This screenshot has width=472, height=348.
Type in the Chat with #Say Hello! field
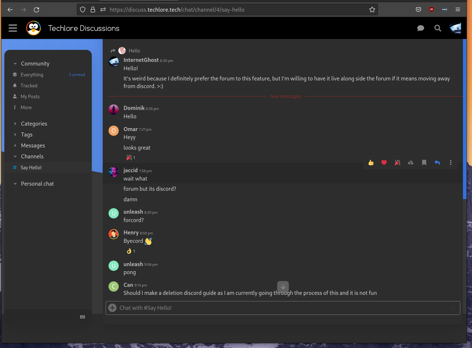point(283,308)
